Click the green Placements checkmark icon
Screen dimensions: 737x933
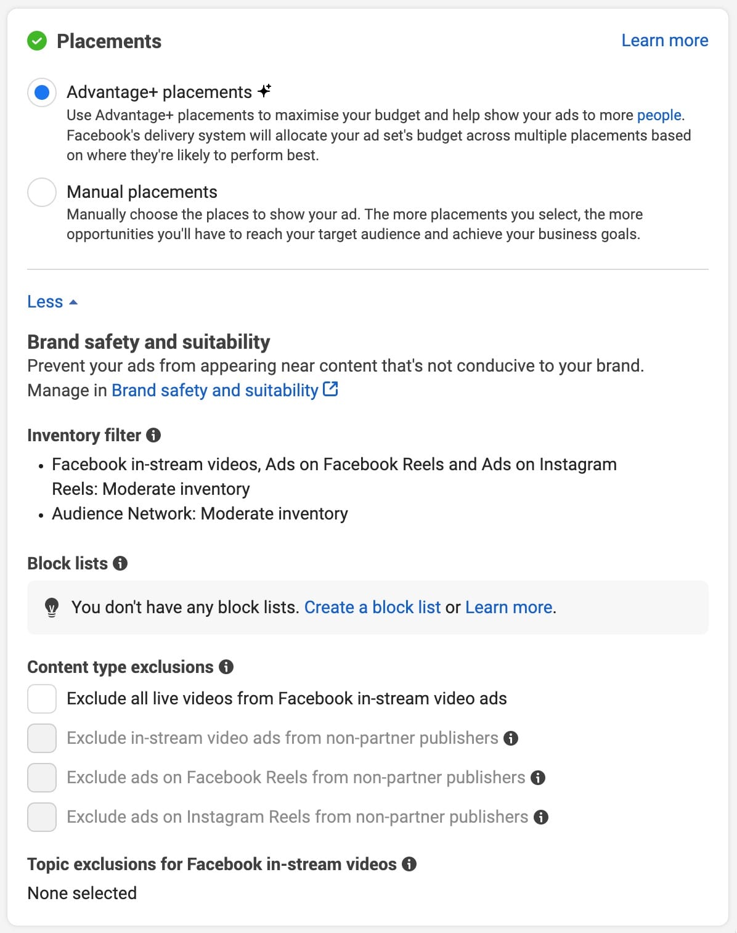pyautogui.click(x=37, y=41)
